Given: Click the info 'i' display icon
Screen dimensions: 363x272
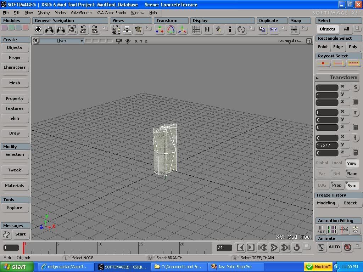Looking at the screenshot, I should click(230, 29).
